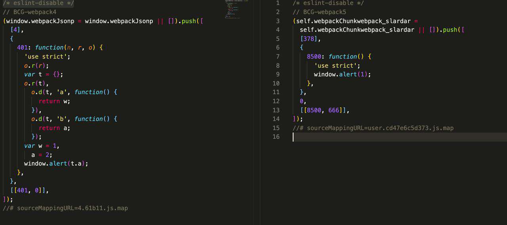Viewport: 507px width, 225px height.
Task: Click the 'return a;' statement
Action: pos(55,128)
